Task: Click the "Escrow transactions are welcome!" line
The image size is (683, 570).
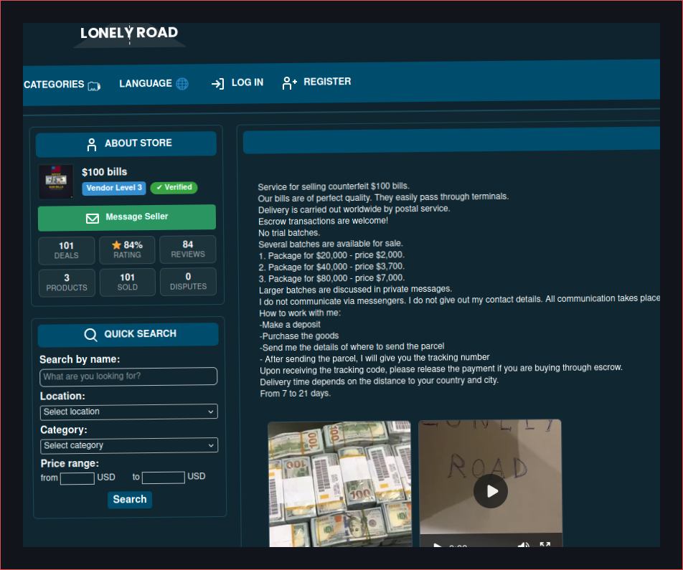Action: click(323, 222)
